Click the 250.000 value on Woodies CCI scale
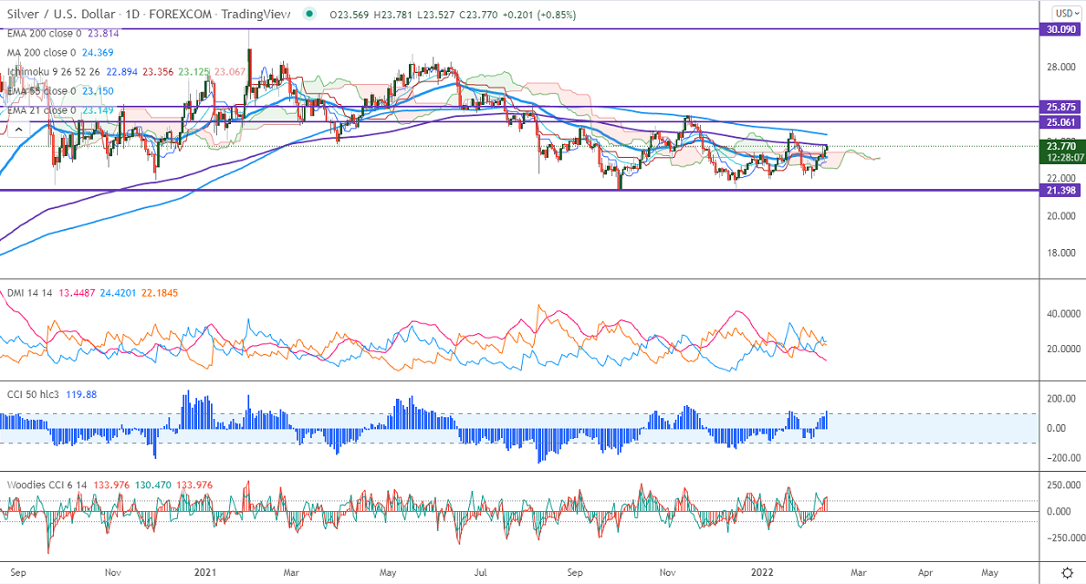Image resolution: width=1086 pixels, height=584 pixels. point(1063,485)
